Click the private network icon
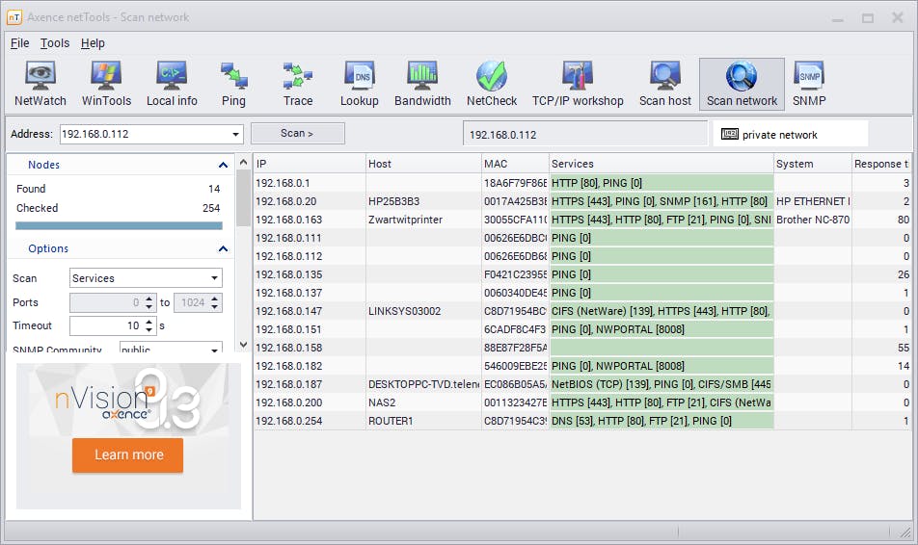Viewport: 918px width, 545px height. (729, 134)
